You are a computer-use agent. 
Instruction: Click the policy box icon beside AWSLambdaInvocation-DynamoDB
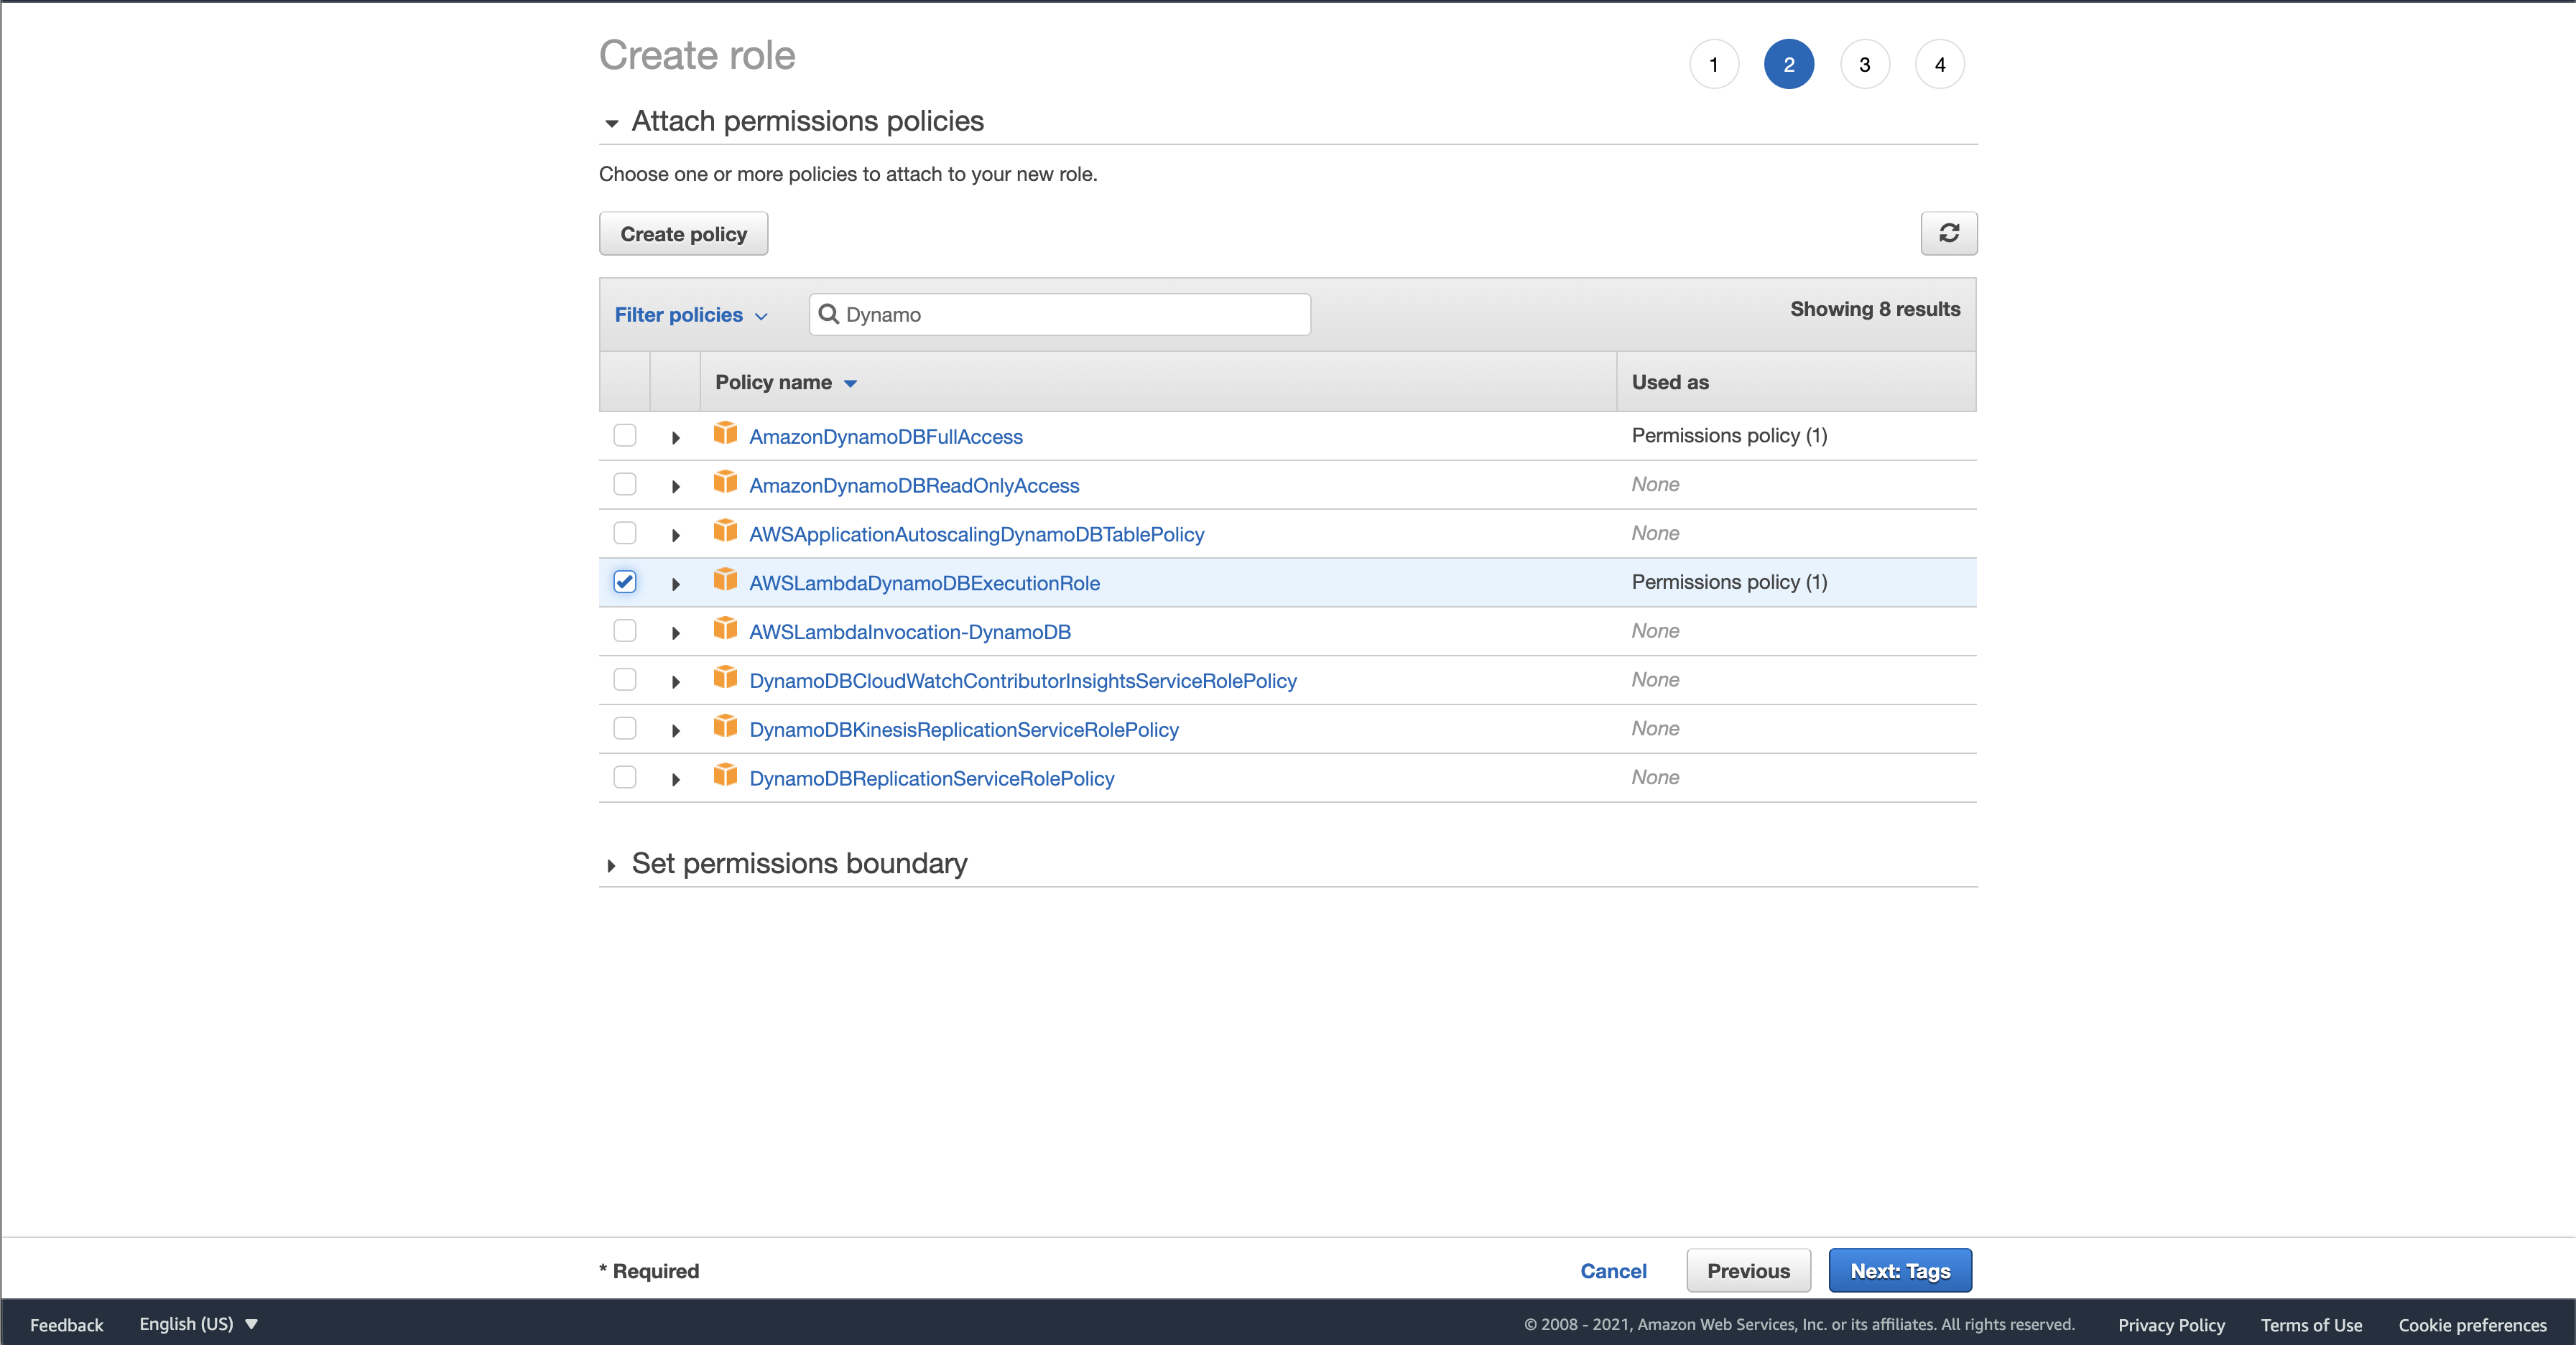pos(725,630)
